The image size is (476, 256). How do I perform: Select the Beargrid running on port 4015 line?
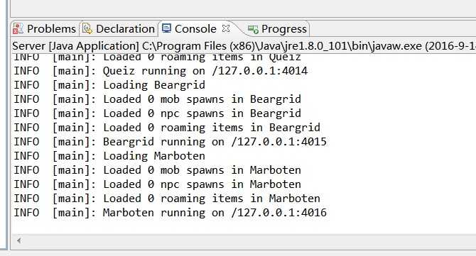point(170,142)
